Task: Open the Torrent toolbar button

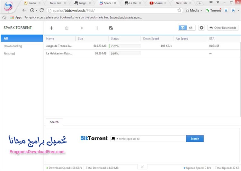Action: 214,10
